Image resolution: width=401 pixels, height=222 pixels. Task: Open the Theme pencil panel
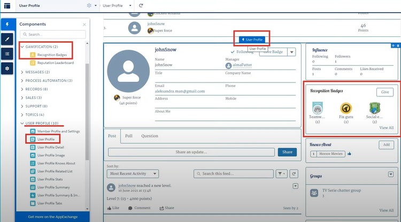7,39
